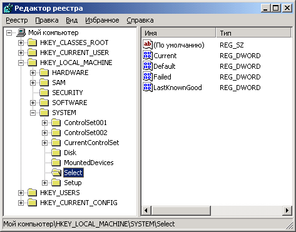Collapse the SYSTEM key
This screenshot has height=232, width=296.
pyautogui.click(x=33, y=113)
